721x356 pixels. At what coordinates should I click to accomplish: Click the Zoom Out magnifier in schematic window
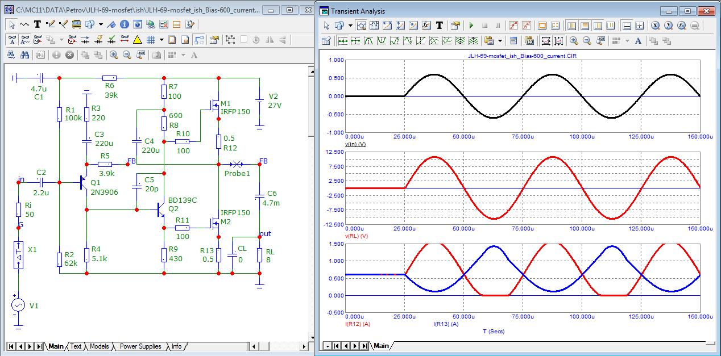127,55
